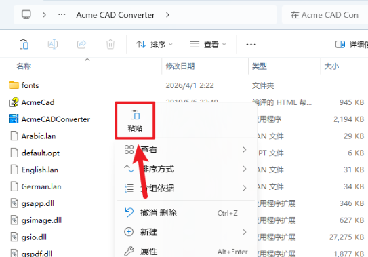Select the AcmeCad help file icon
This screenshot has height=257, width=368.
tap(14, 102)
